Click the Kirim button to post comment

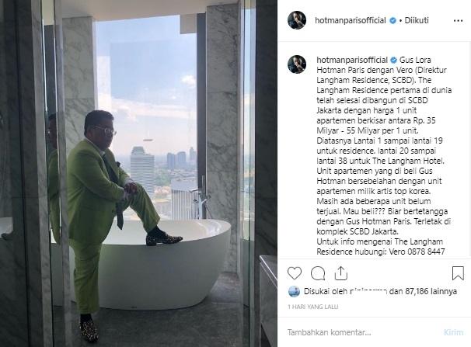(453, 332)
